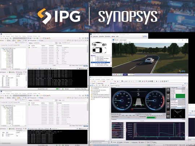The width and height of the screenshot is (195, 146).
Task: Open Simulation Output tab in top-left Virtualizer window
Action: 33,68
